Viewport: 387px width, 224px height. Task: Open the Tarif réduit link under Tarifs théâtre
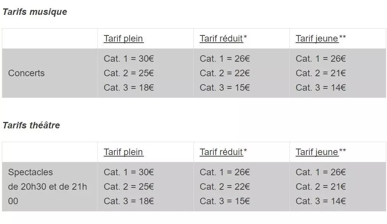tap(221, 152)
